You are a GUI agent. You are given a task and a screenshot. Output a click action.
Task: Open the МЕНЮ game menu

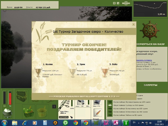126,3
